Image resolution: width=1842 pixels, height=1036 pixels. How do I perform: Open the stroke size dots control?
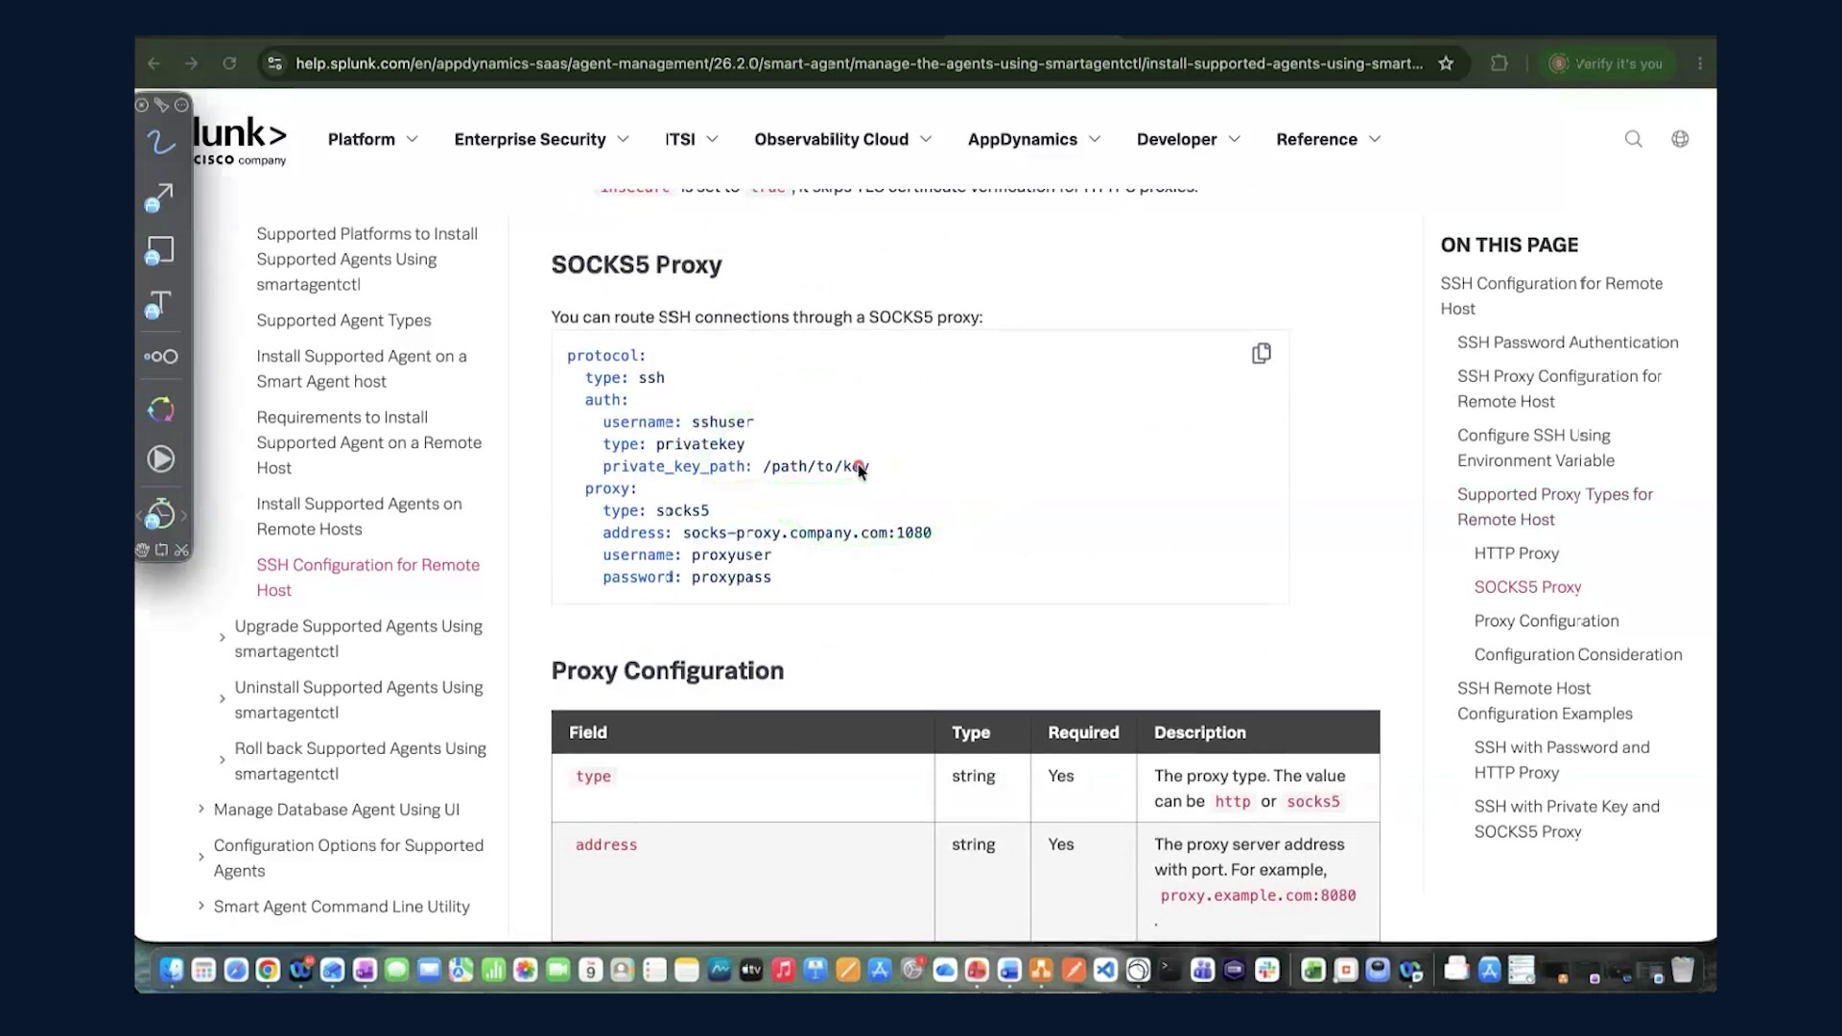click(160, 357)
